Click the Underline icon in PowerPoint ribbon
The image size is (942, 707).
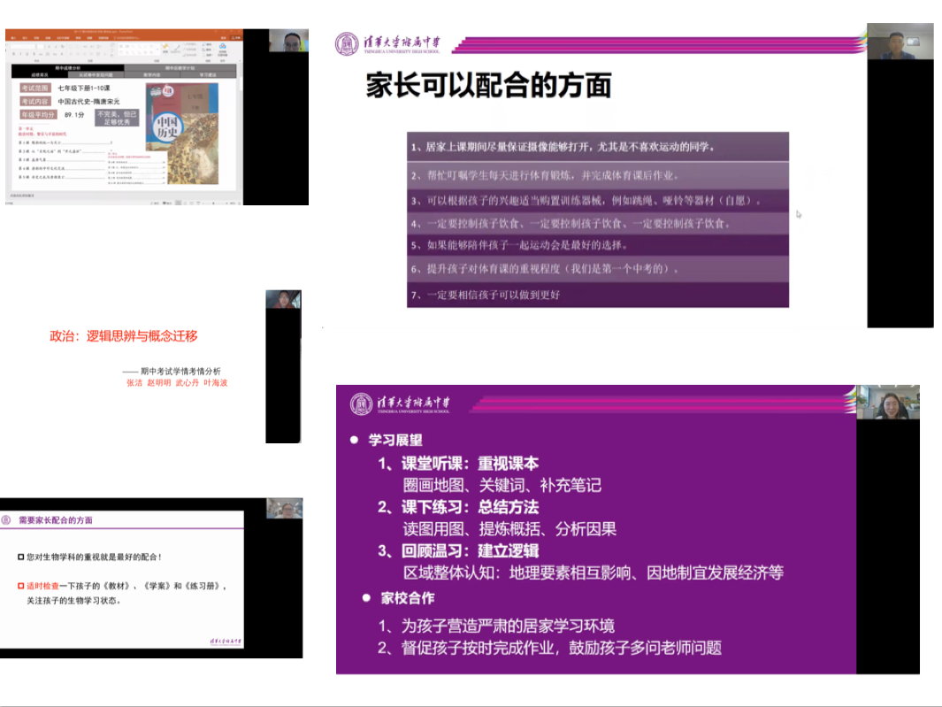tap(27, 54)
